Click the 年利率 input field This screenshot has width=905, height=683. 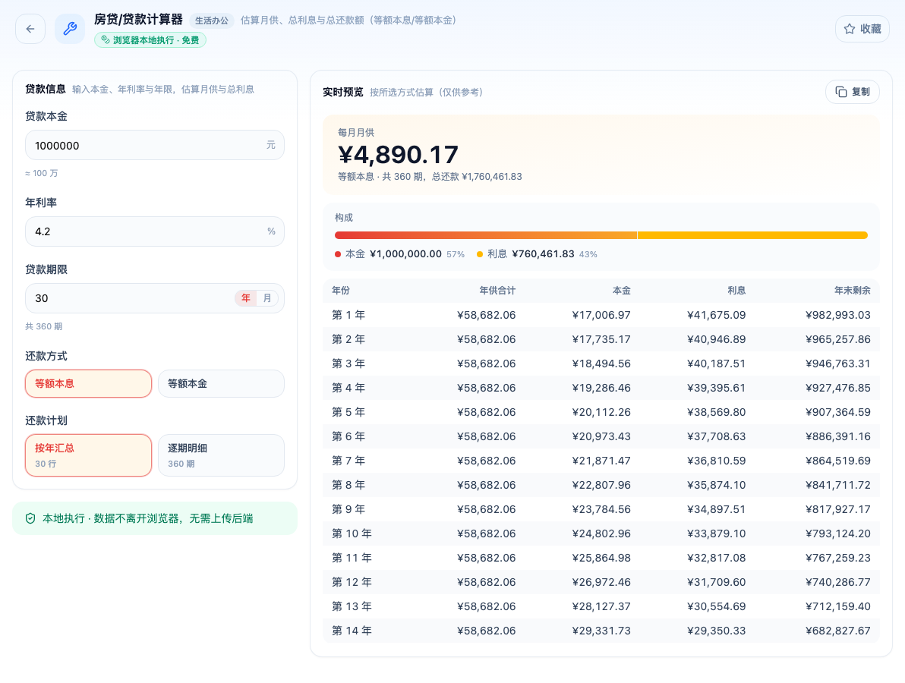[155, 231]
